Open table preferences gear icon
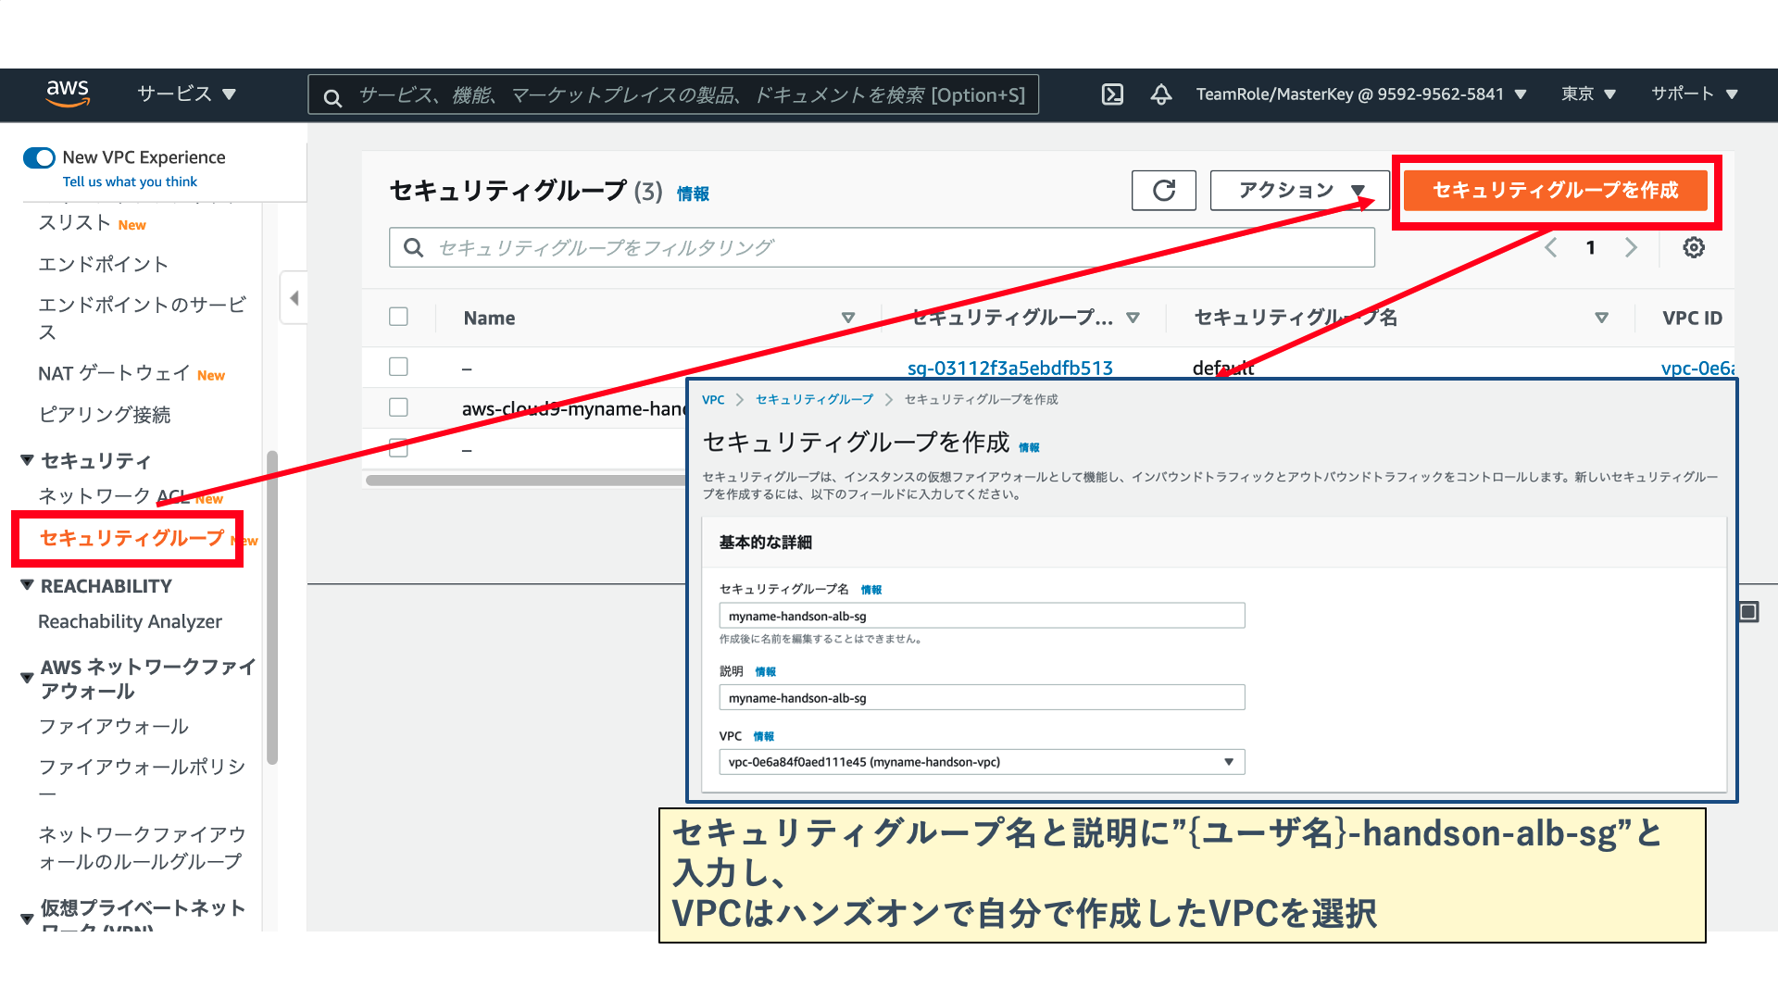The image size is (1778, 1000). click(x=1694, y=247)
